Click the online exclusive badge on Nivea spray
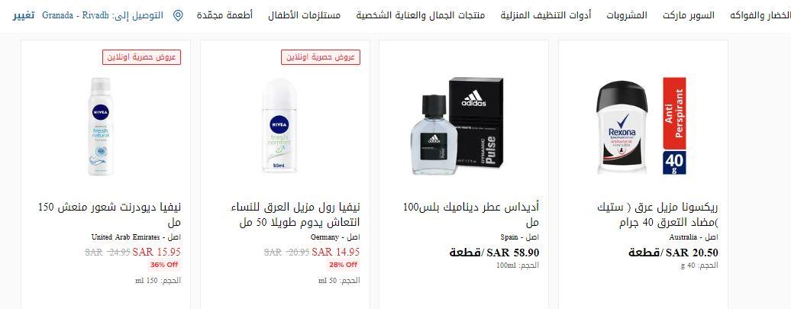Viewport: 791px width, 309px height. click(x=142, y=57)
